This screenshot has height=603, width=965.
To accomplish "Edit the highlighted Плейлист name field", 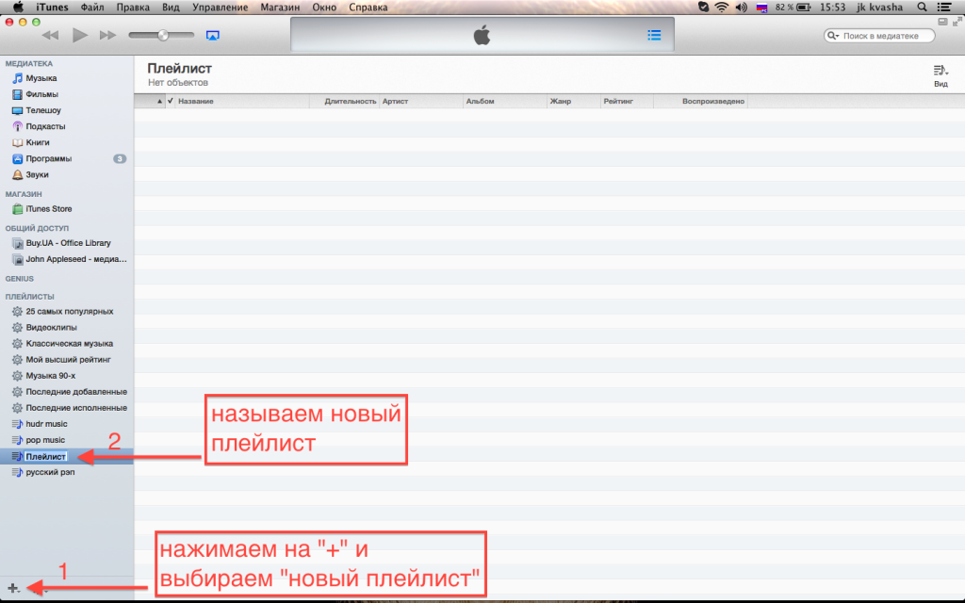I will click(x=45, y=457).
